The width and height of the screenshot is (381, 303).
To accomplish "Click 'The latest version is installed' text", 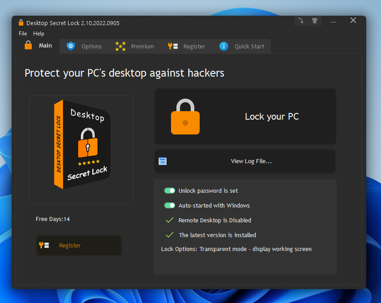I will coord(218,235).
